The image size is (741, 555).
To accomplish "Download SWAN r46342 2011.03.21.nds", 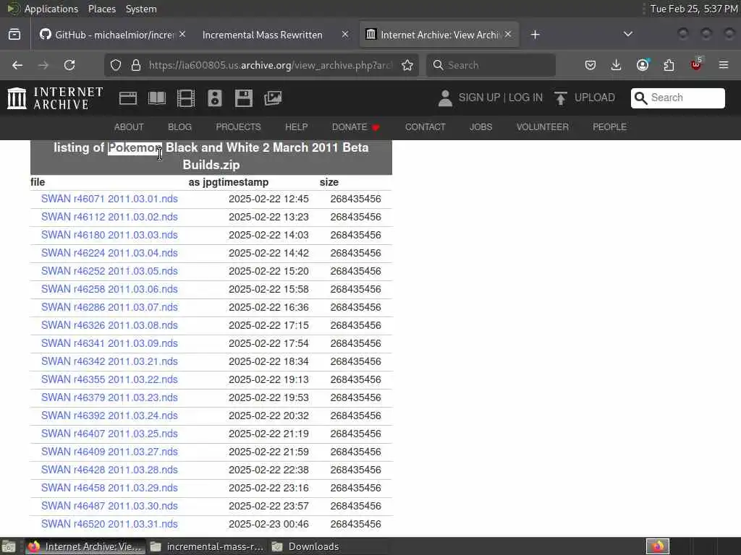I will [109, 361].
